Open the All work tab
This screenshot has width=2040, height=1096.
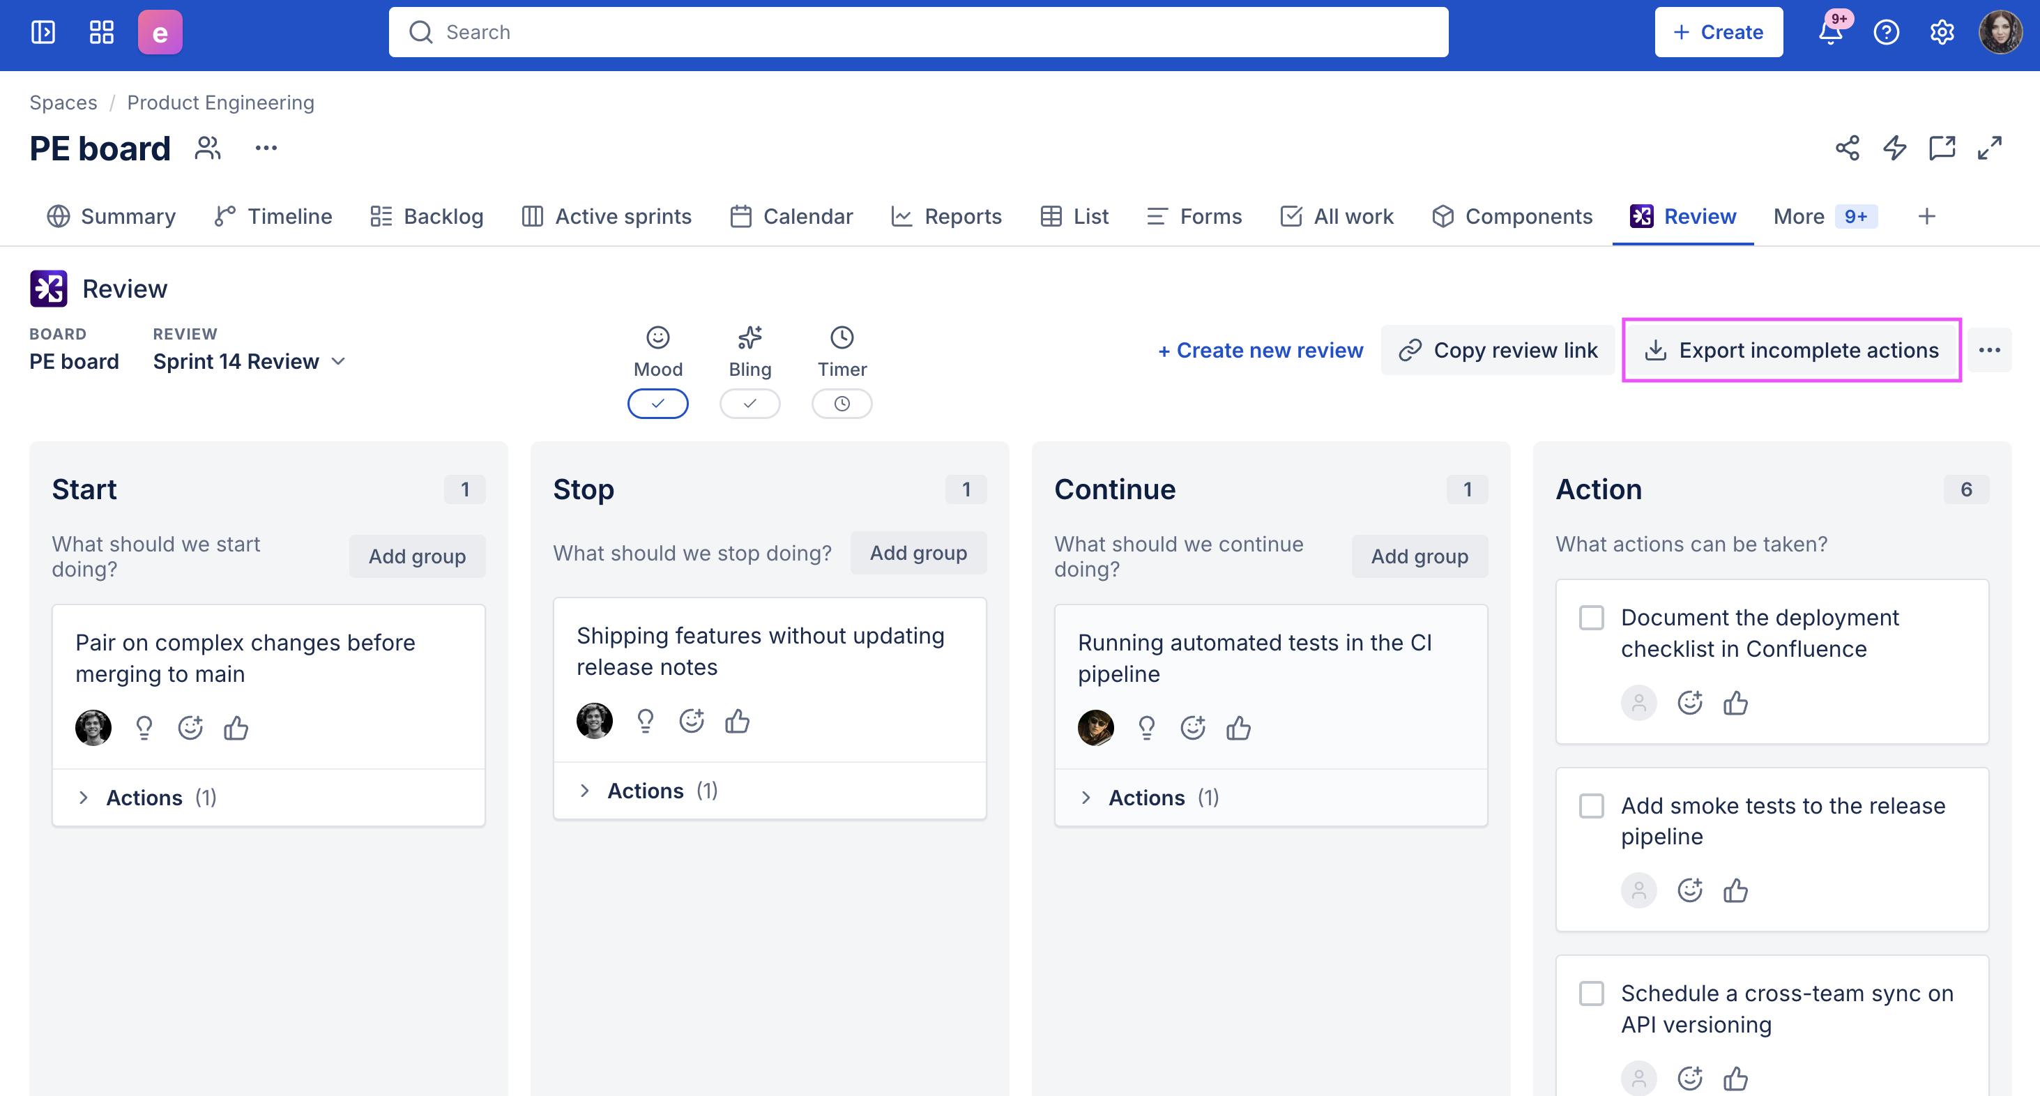tap(1337, 216)
